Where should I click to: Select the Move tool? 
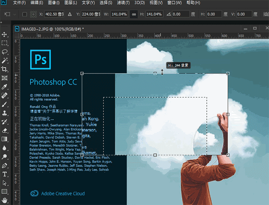click(4, 34)
